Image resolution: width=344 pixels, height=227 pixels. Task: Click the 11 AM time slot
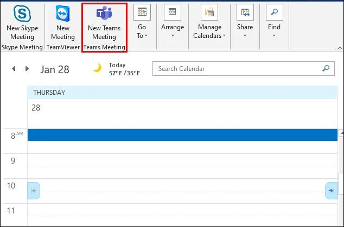(x=182, y=215)
